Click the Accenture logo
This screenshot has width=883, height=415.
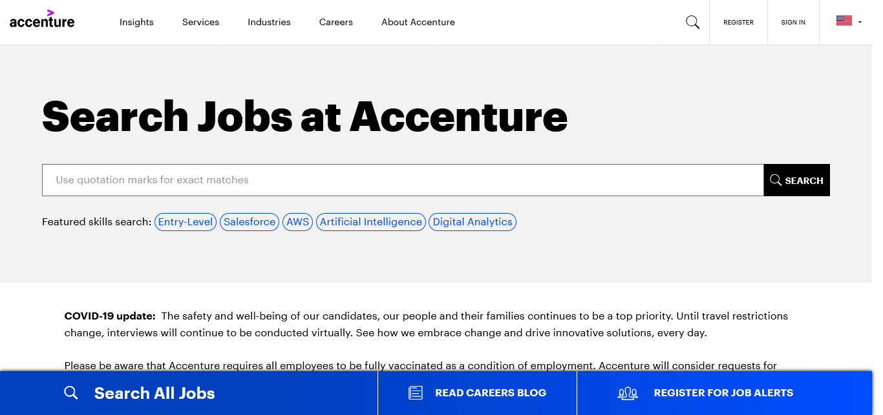[x=42, y=20]
